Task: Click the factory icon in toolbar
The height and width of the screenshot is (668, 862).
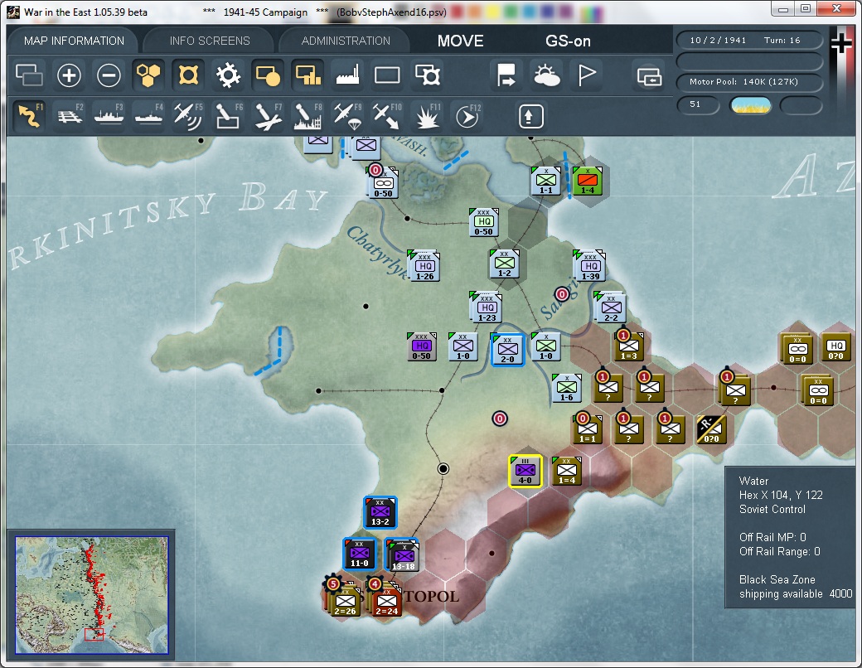Action: (x=347, y=75)
